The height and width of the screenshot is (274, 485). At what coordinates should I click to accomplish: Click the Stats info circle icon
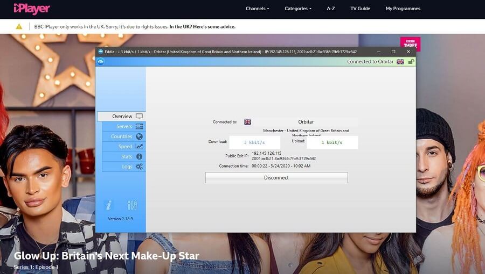(139, 156)
